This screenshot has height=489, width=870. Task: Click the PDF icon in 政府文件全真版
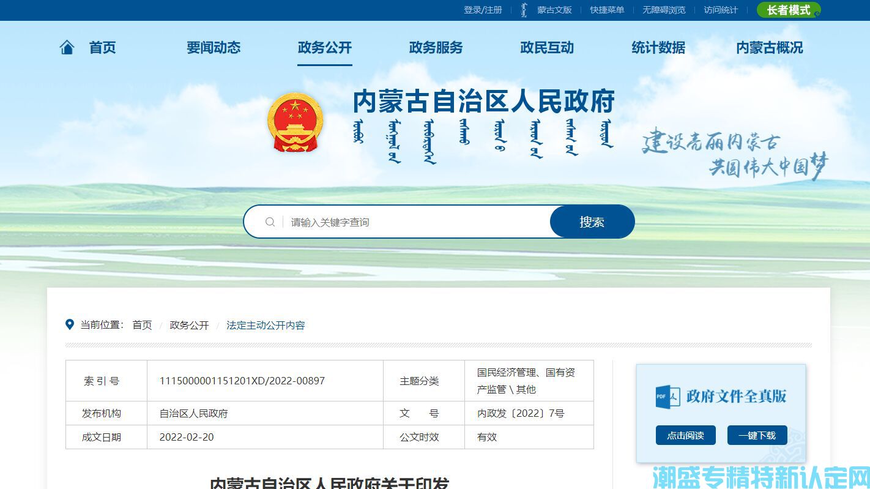(667, 397)
